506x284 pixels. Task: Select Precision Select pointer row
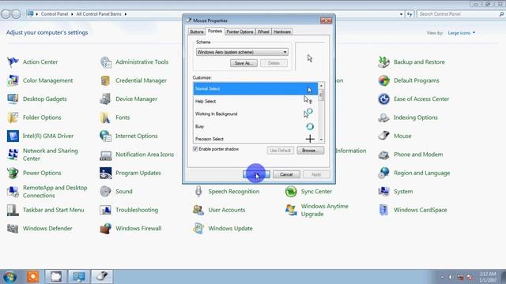click(255, 139)
